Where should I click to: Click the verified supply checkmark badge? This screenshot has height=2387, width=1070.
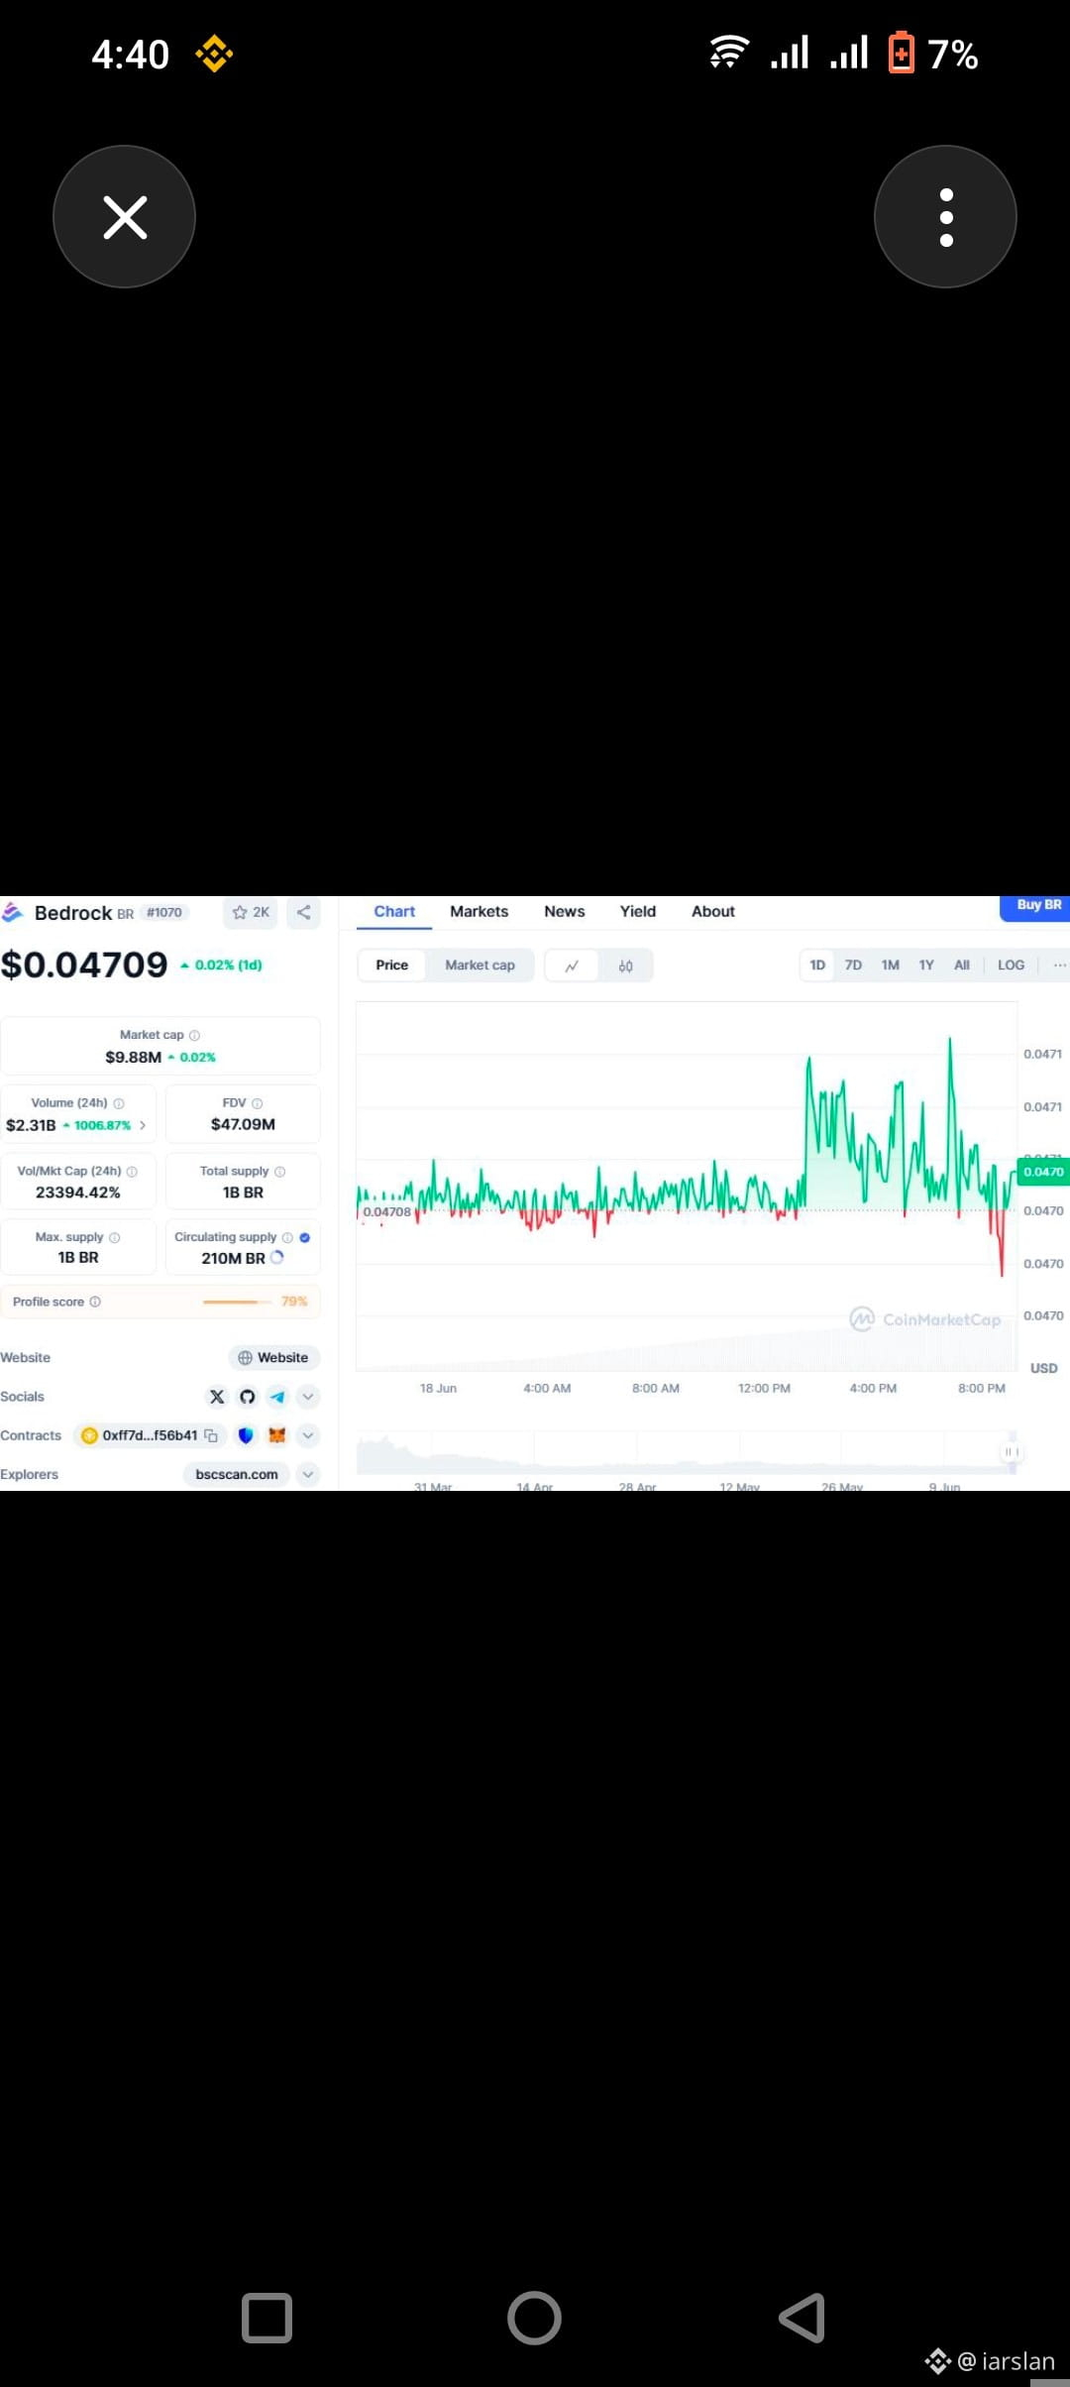[305, 1237]
